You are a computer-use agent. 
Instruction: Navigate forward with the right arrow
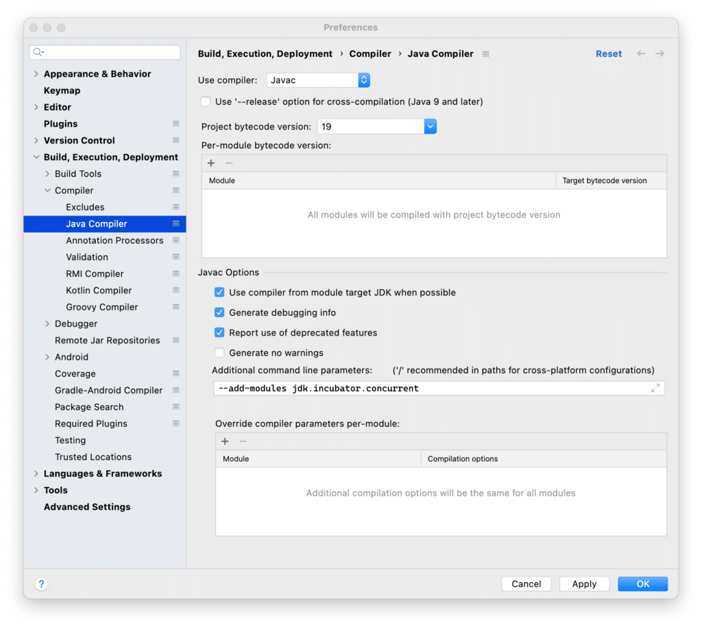660,53
